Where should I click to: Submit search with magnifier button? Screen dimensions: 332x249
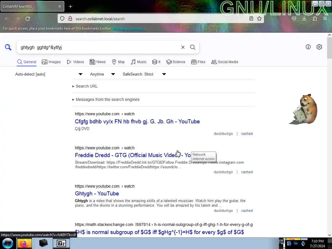pyautogui.click(x=193, y=47)
